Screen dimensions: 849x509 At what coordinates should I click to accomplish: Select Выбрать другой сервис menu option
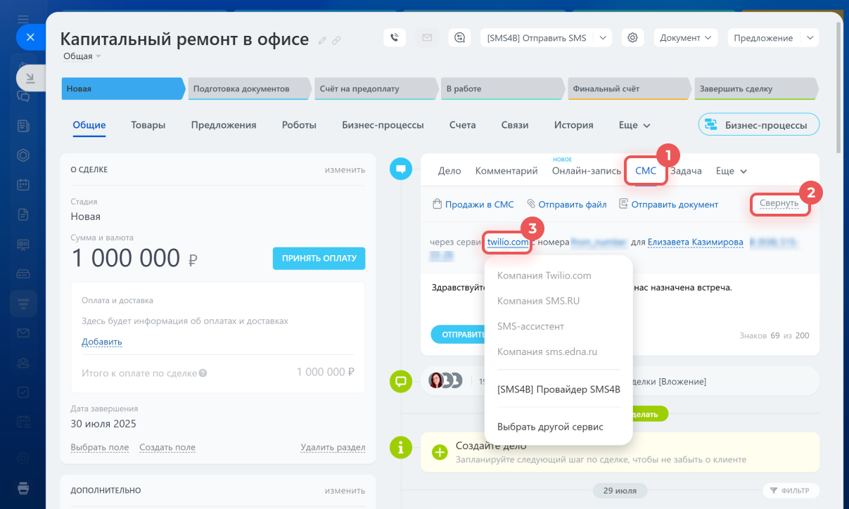[x=550, y=427]
